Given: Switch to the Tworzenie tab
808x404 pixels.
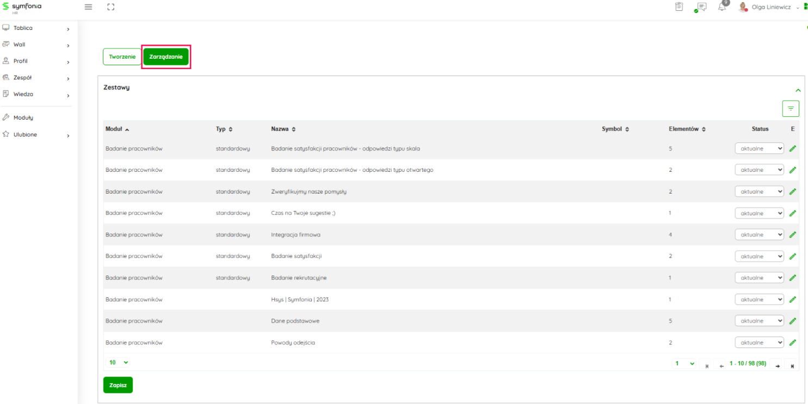Looking at the screenshot, I should 122,57.
